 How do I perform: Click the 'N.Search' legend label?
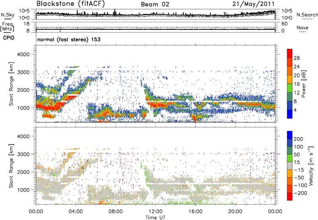pos(307,15)
